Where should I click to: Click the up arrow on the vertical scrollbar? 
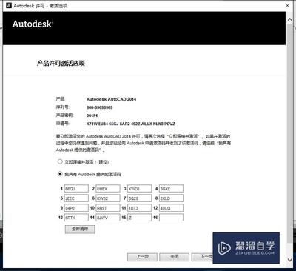290,20
